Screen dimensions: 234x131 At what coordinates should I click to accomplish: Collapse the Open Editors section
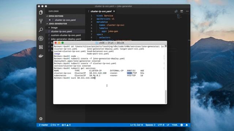[56, 16]
